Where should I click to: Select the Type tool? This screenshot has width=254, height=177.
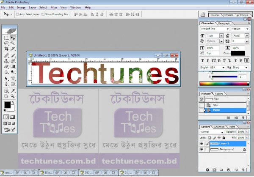point(13,79)
